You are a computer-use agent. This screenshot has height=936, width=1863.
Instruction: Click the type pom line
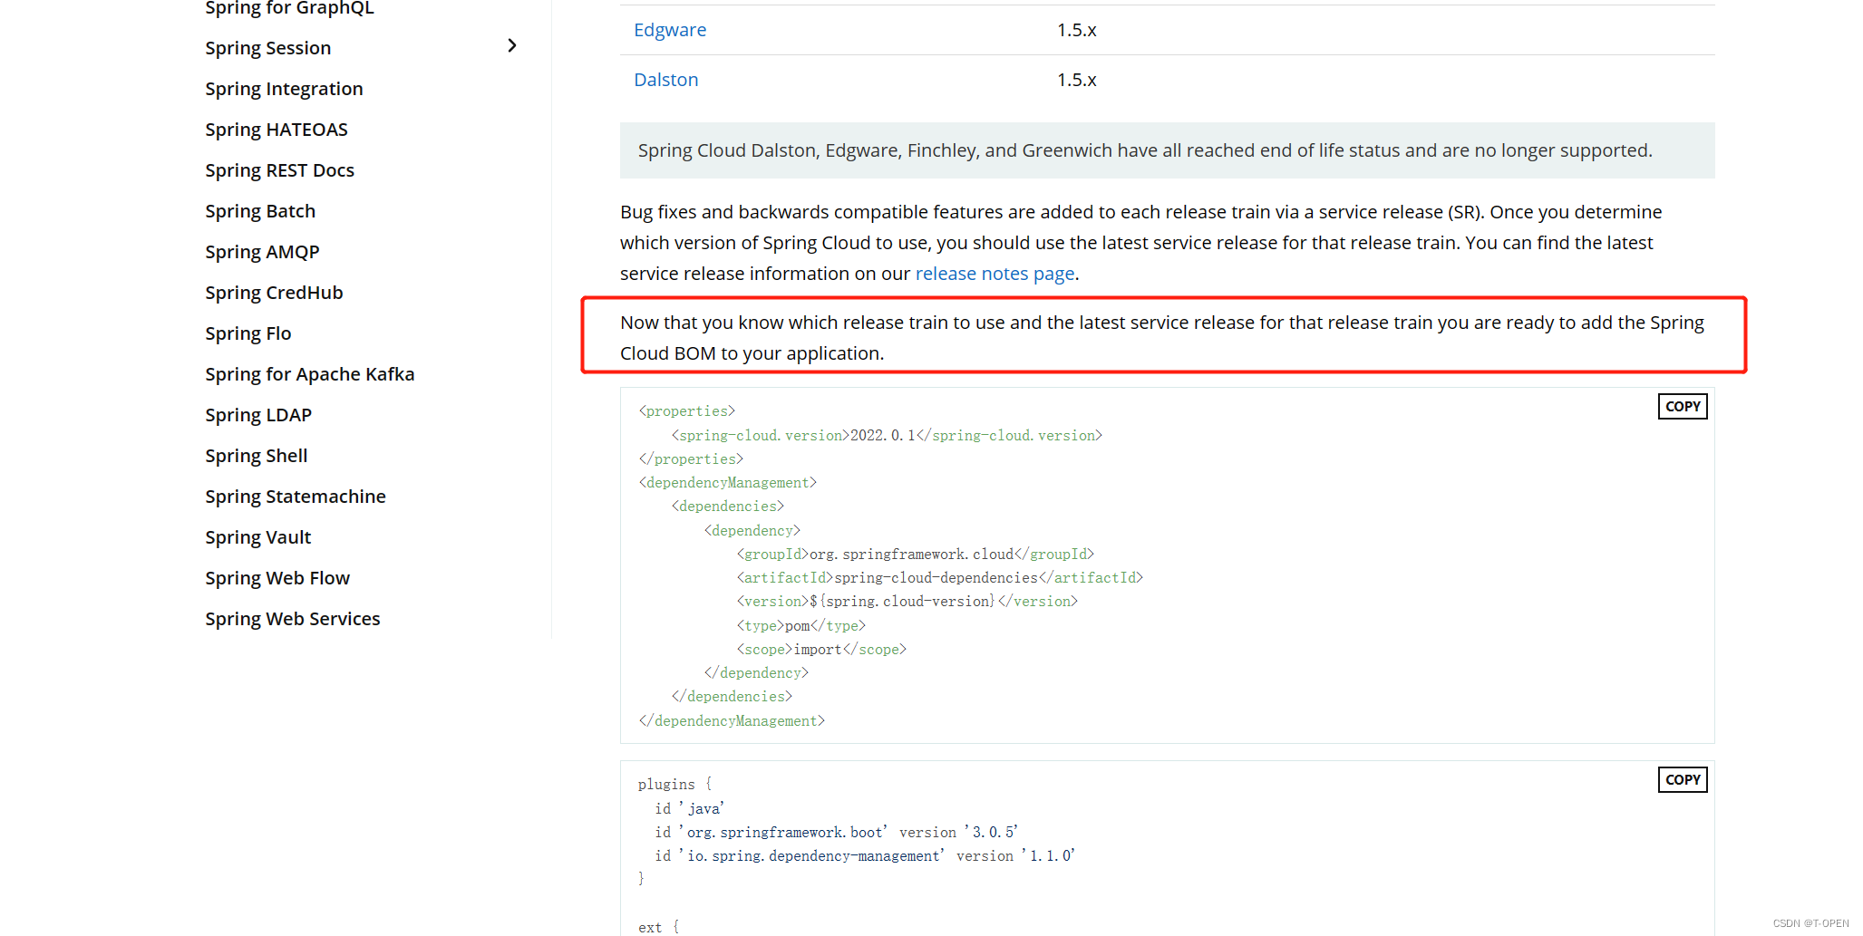point(801,625)
